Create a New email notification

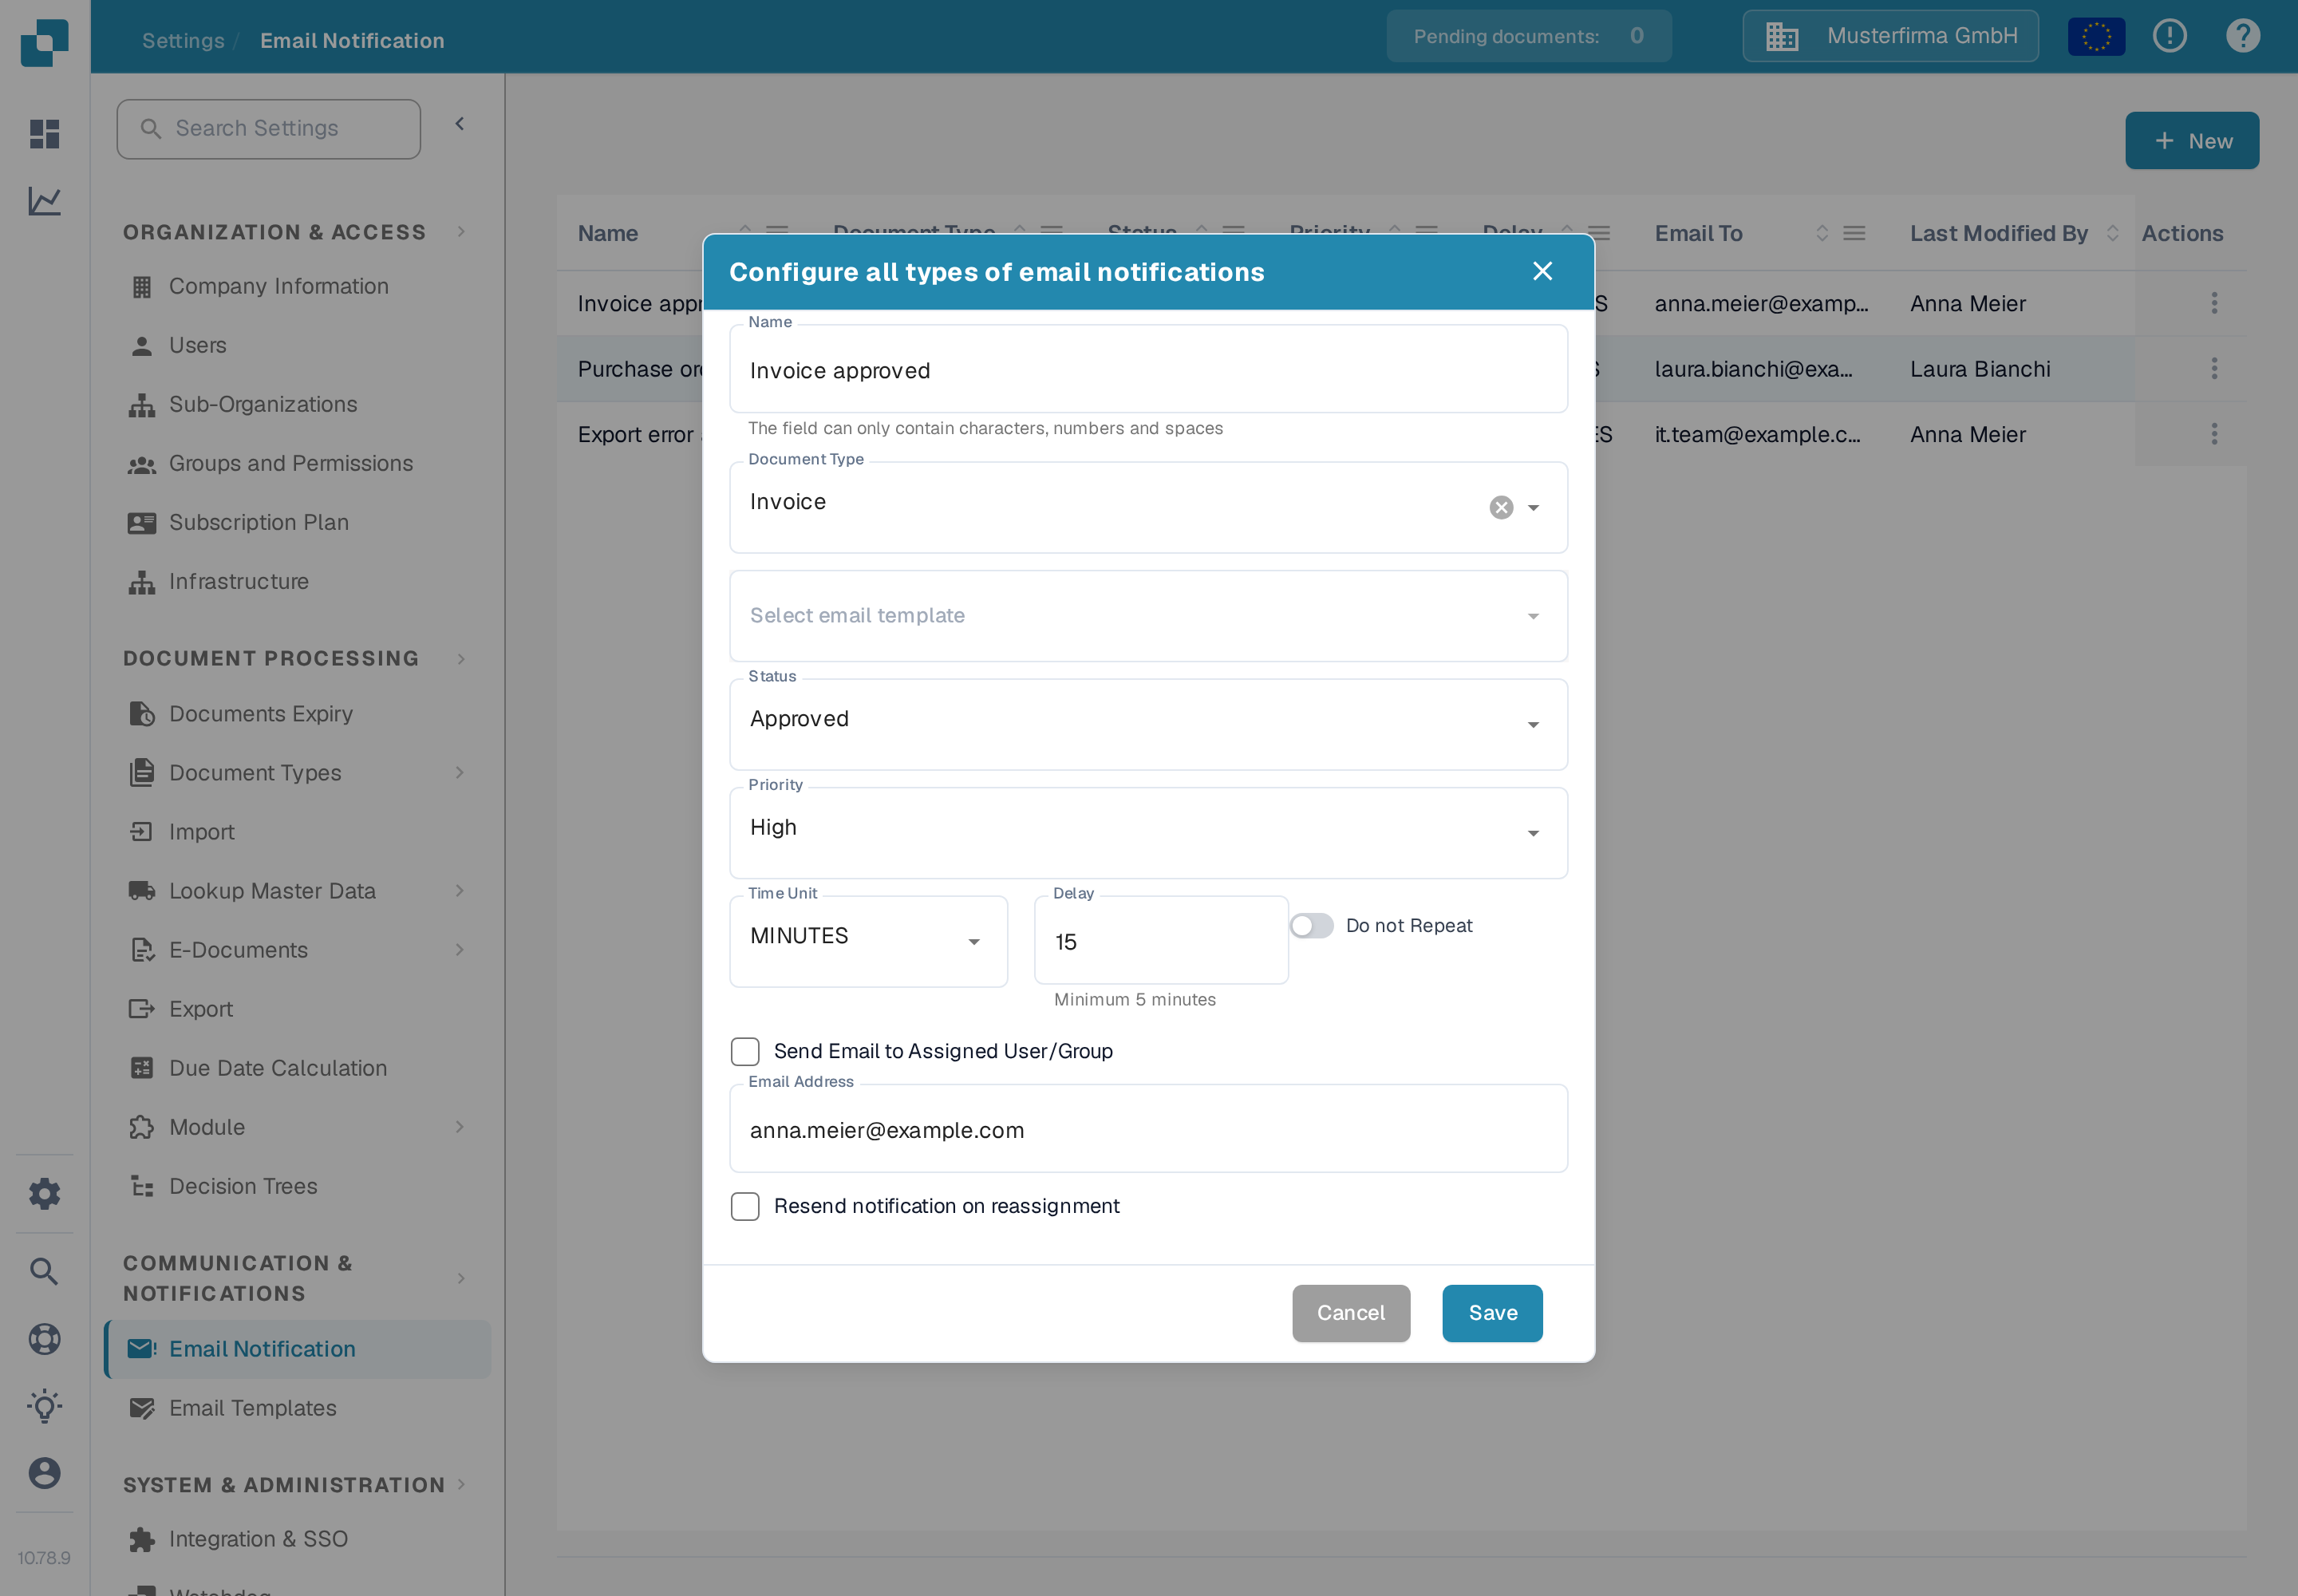(2192, 141)
